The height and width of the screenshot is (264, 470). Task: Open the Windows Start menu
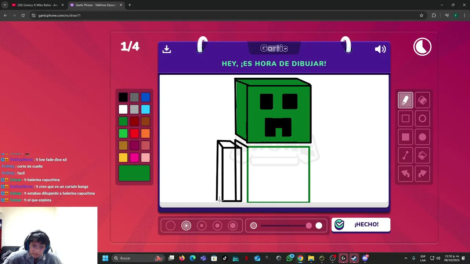pyautogui.click(x=105, y=258)
